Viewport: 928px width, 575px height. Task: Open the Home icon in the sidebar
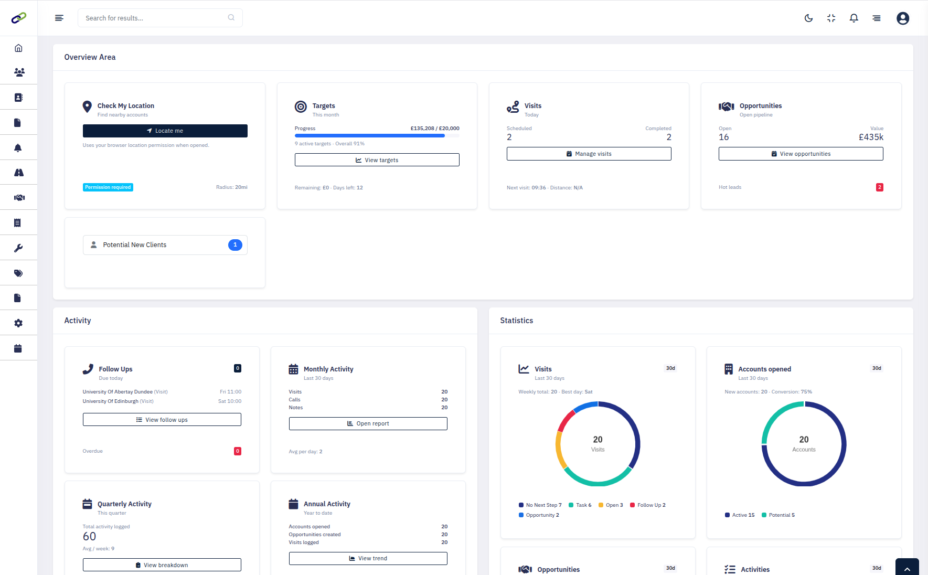coord(18,48)
